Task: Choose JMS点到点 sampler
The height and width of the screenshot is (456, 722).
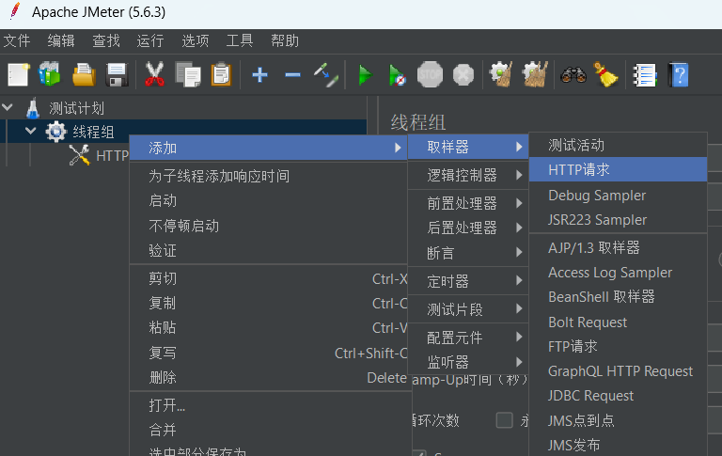Action: coord(618,420)
